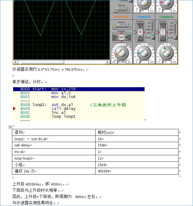193x206 pixels.
Task: Click highlighted code line 8000 start
Action: 79,89
